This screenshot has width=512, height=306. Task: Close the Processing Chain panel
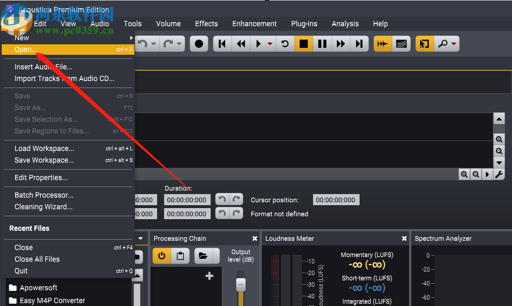click(x=255, y=238)
